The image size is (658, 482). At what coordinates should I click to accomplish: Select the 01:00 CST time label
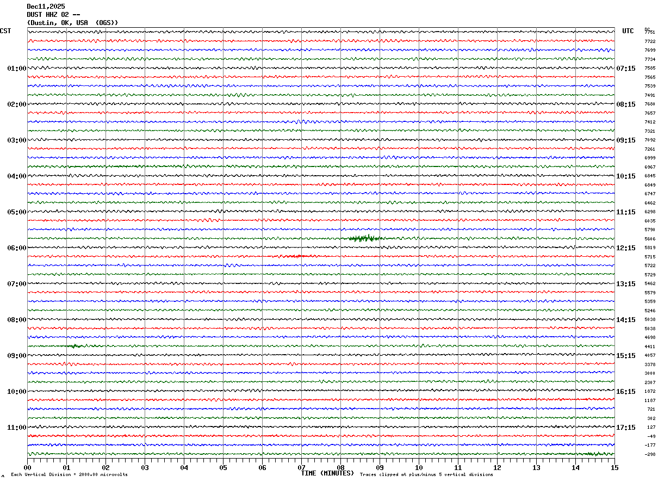17,69
